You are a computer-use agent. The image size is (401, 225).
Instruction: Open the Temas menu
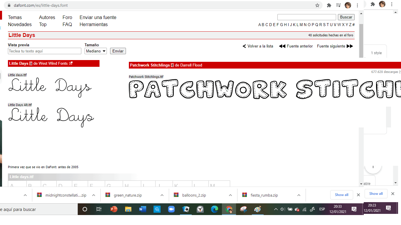pos(15,17)
